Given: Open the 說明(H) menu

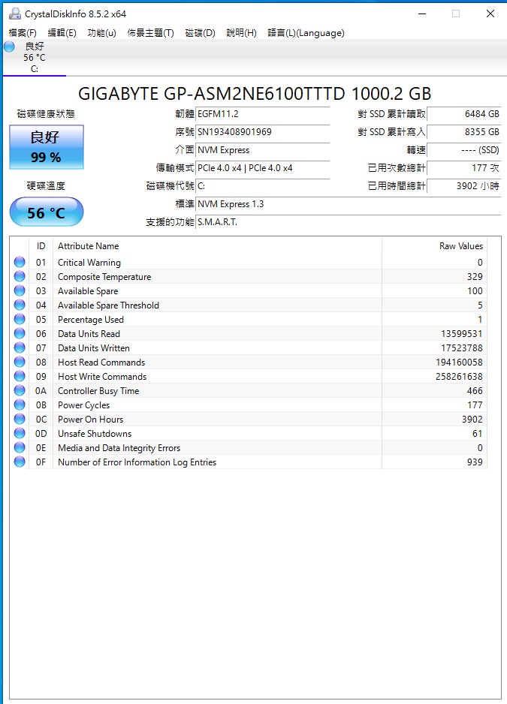Looking at the screenshot, I should pos(241,33).
